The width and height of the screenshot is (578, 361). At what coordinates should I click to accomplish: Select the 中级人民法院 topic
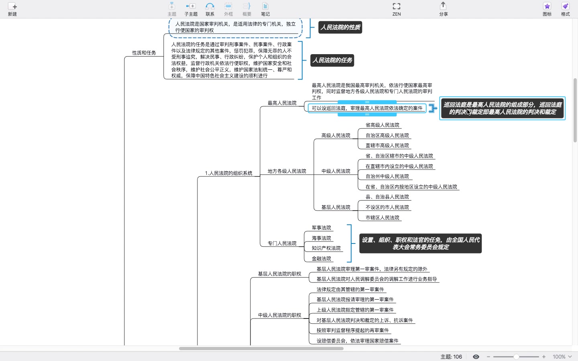point(336,171)
